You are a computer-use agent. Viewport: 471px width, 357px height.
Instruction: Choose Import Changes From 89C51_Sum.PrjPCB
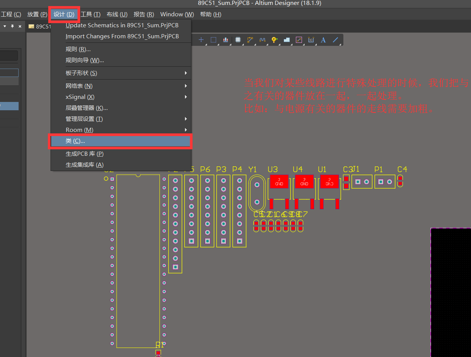pos(121,36)
